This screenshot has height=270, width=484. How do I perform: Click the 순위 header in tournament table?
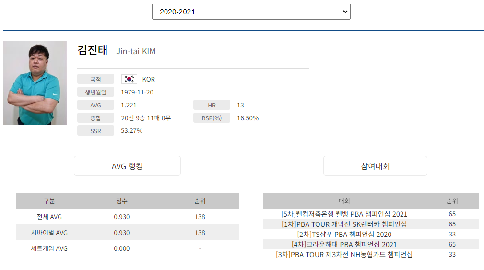(x=452, y=201)
